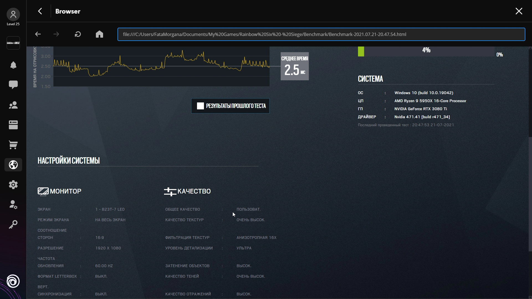Go back with the overlay chevron arrow

click(40, 11)
